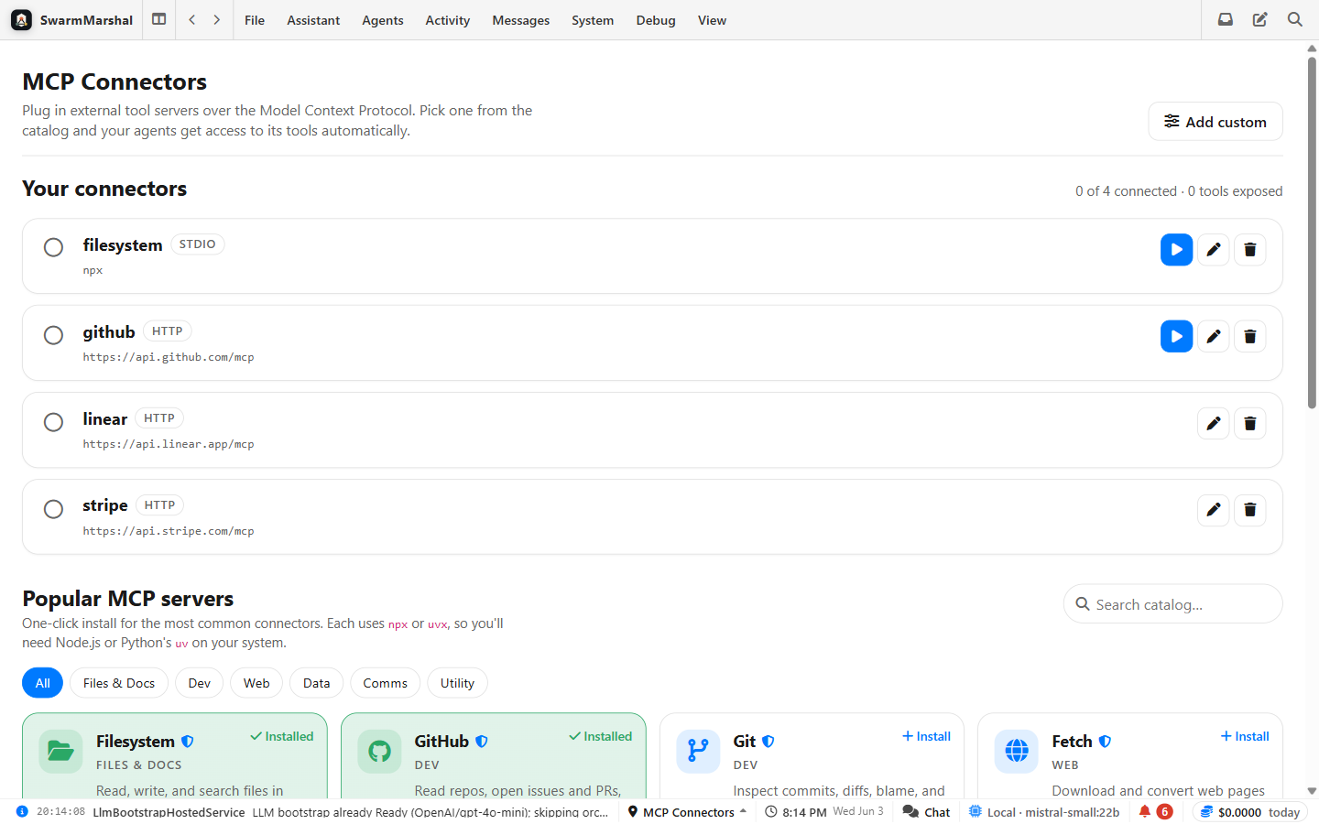Filter catalog by Dev
The width and height of the screenshot is (1319, 824).
coord(200,683)
